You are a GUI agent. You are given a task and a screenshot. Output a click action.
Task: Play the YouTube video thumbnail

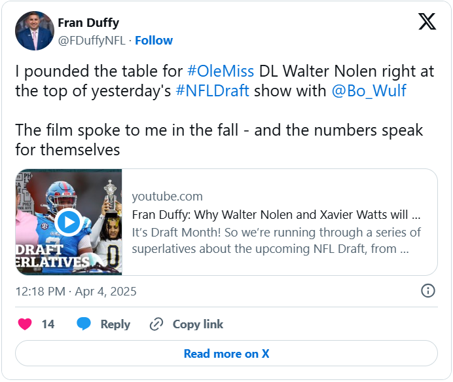tap(69, 222)
